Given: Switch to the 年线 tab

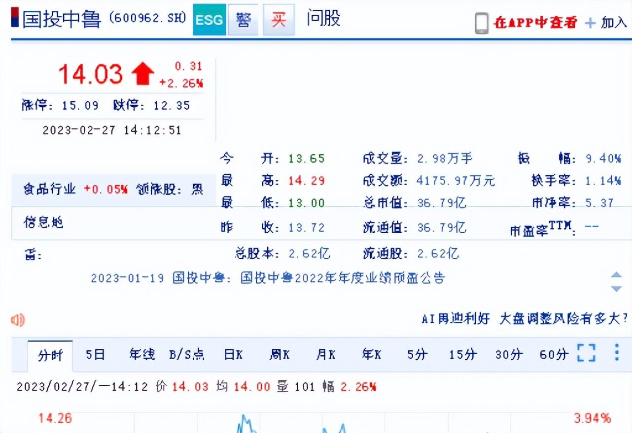Looking at the screenshot, I should (142, 354).
